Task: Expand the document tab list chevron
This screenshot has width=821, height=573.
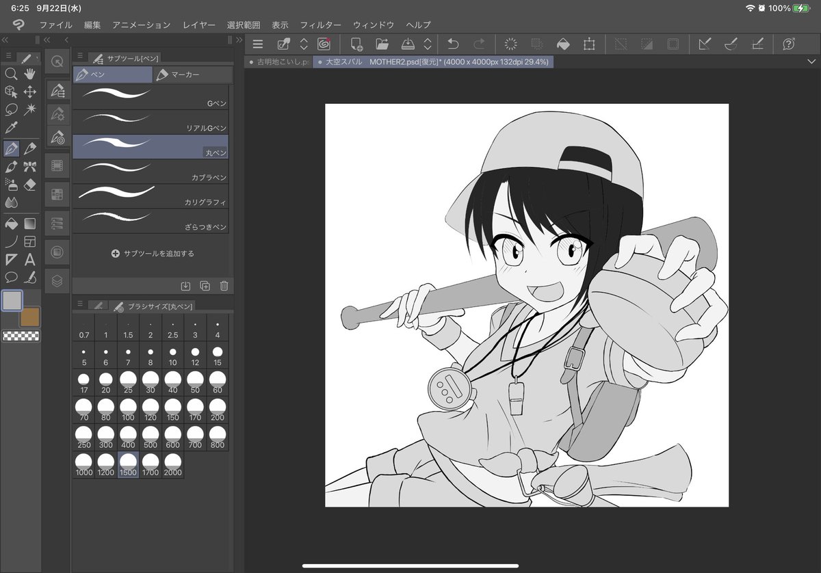Action: [811, 62]
